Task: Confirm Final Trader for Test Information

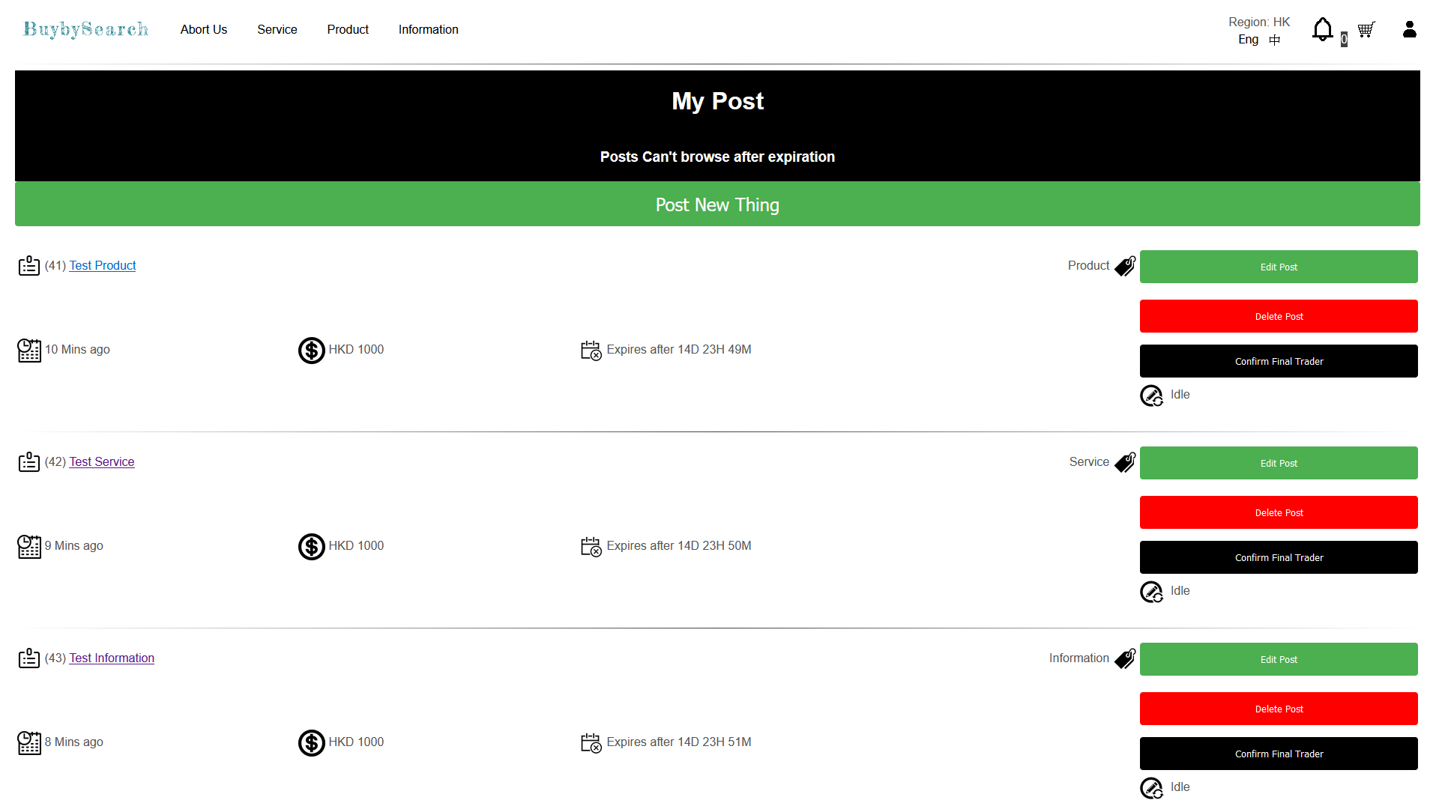Action: tap(1279, 754)
